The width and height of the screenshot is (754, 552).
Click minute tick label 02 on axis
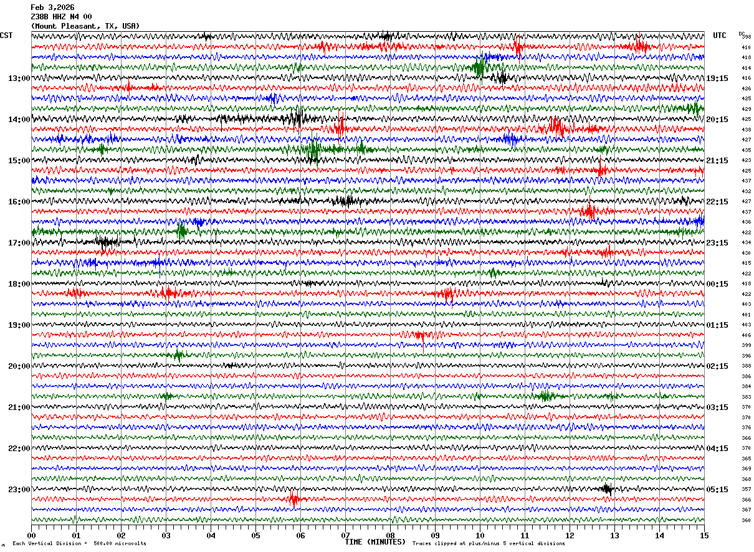(121, 535)
